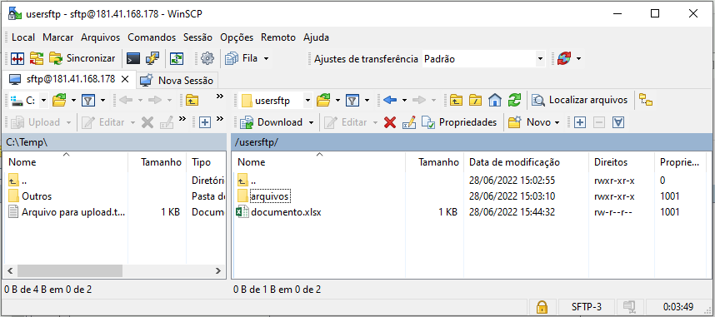Click the remote path /usersftp/ label

(x=257, y=142)
